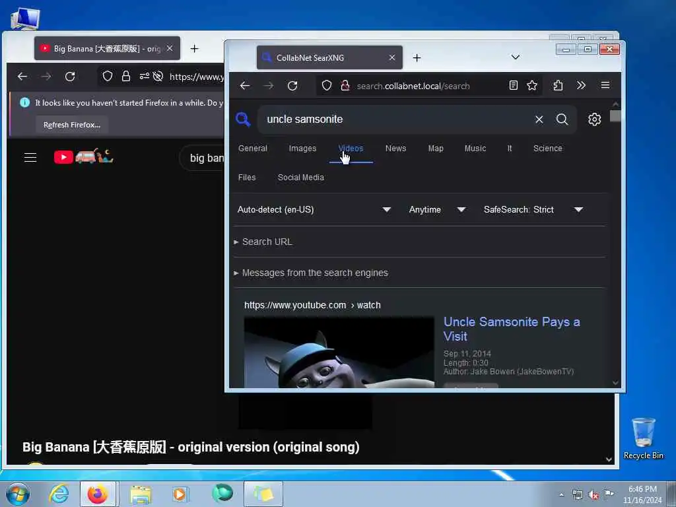Open the extensions puzzle icon
676x507 pixels.
[x=558, y=85]
